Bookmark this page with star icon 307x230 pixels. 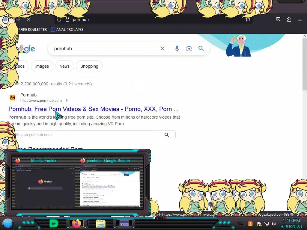[248, 19]
